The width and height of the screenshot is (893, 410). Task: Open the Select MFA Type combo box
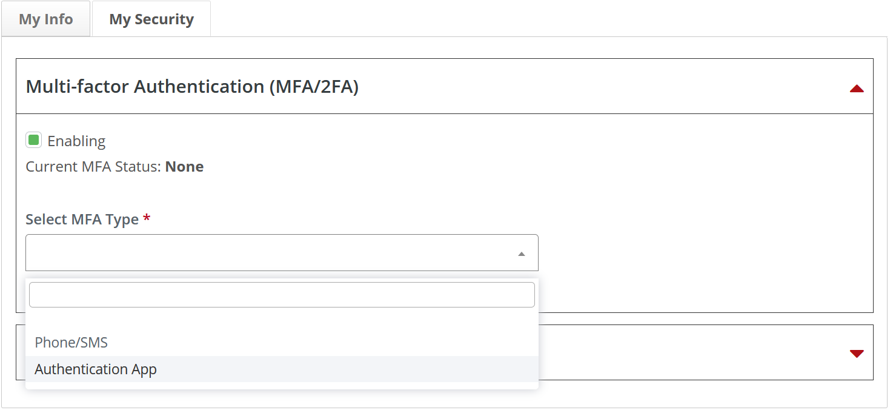pos(282,252)
